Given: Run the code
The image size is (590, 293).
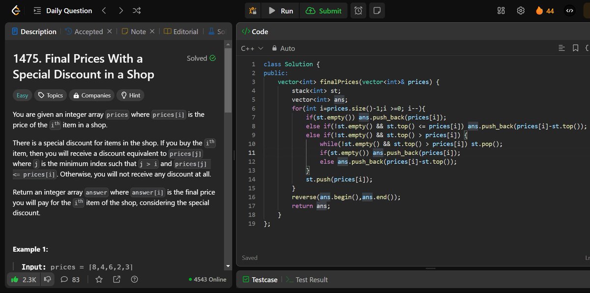Looking at the screenshot, I should pyautogui.click(x=281, y=10).
